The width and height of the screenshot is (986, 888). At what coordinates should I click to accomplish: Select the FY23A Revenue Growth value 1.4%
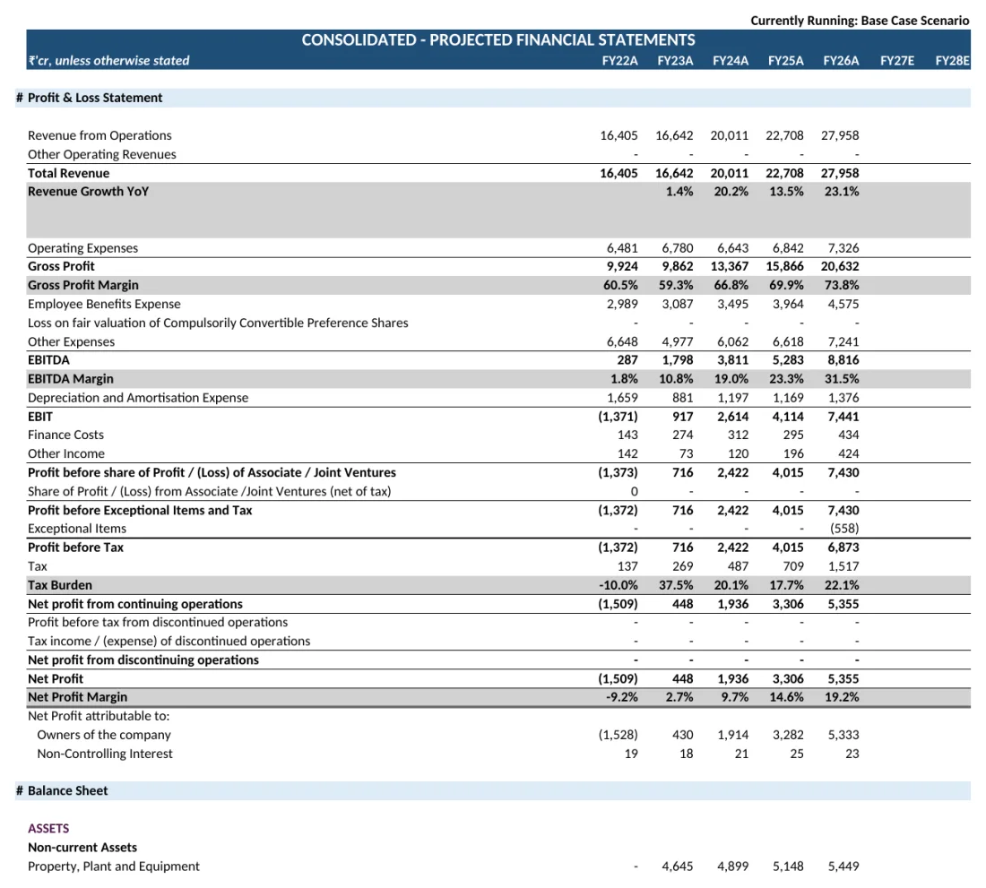click(x=679, y=192)
